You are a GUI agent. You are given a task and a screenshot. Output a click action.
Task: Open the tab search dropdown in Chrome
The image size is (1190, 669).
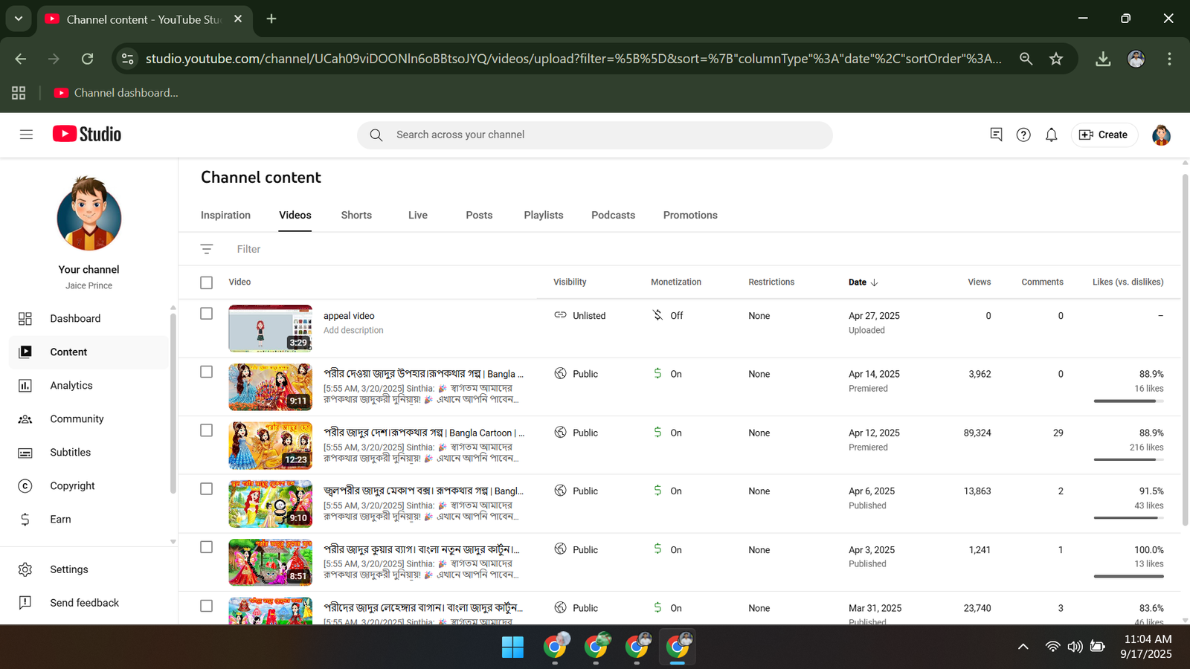point(18,19)
